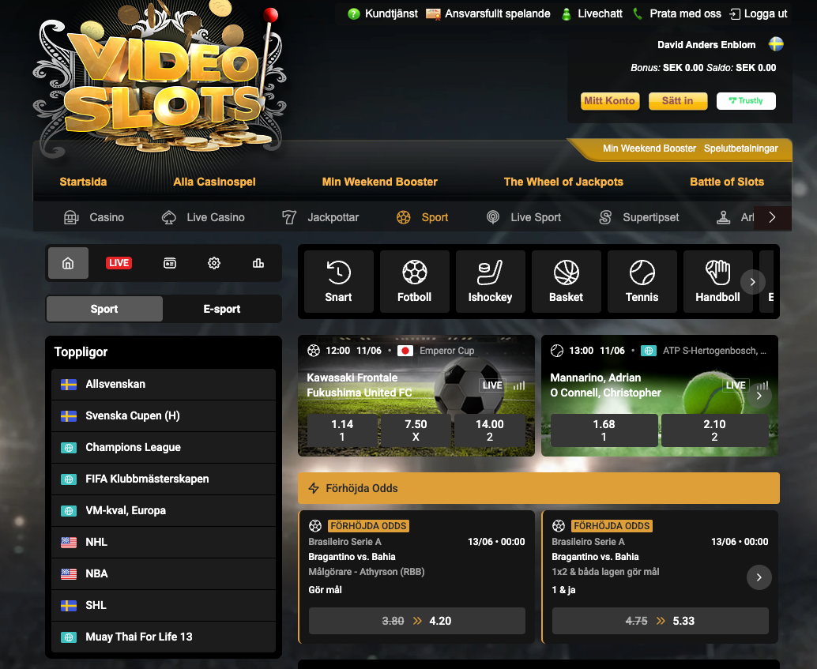Click Prata med oss phone link
This screenshot has height=669, width=817.
pyautogui.click(x=677, y=14)
